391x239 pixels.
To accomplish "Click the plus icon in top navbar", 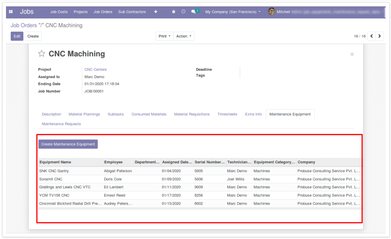I will (x=156, y=12).
